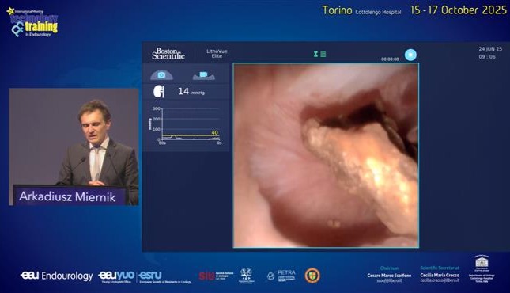Click the round light-blue light button
Screen dimensions: 510x293
click(410, 55)
